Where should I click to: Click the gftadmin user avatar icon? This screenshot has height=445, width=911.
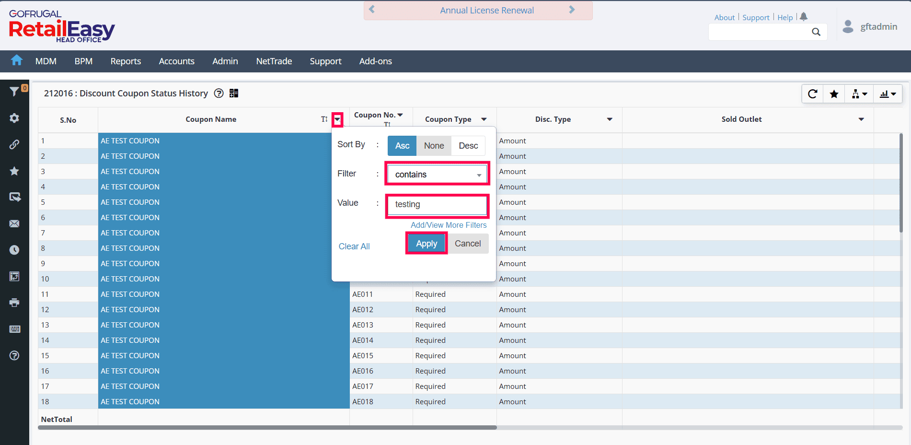[x=848, y=26]
